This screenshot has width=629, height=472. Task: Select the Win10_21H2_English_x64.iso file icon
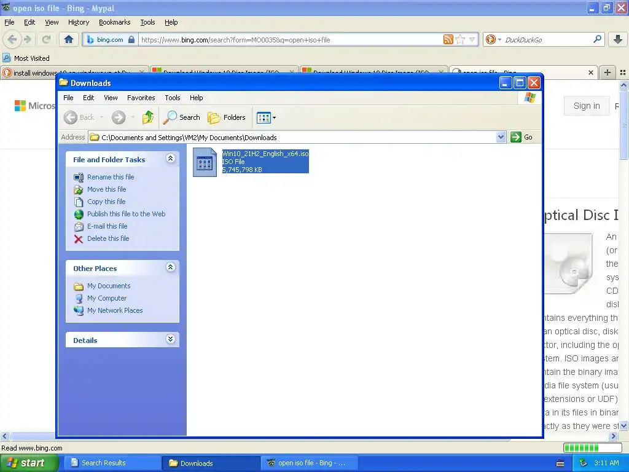click(205, 162)
